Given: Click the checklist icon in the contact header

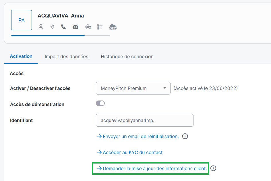Looking at the screenshot, I should tap(100, 27).
